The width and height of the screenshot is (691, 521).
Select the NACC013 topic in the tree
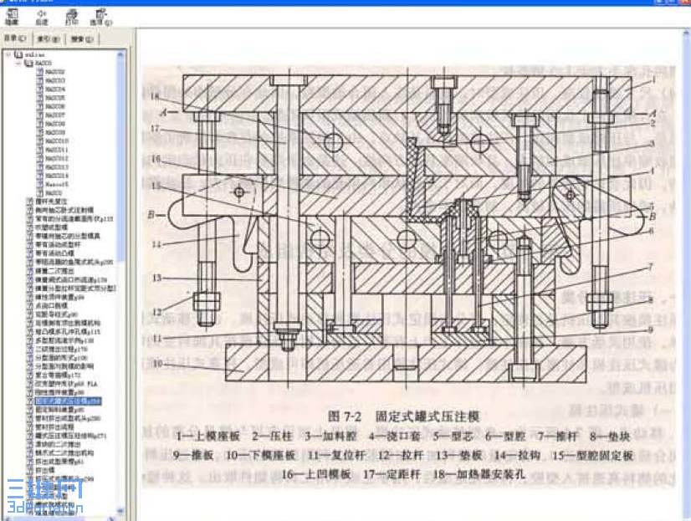pos(57,167)
